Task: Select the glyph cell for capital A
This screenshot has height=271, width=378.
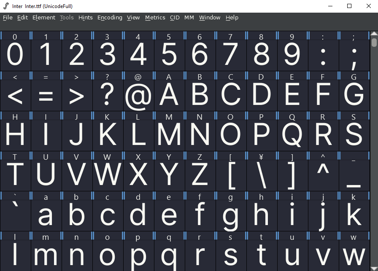Action: [169, 95]
